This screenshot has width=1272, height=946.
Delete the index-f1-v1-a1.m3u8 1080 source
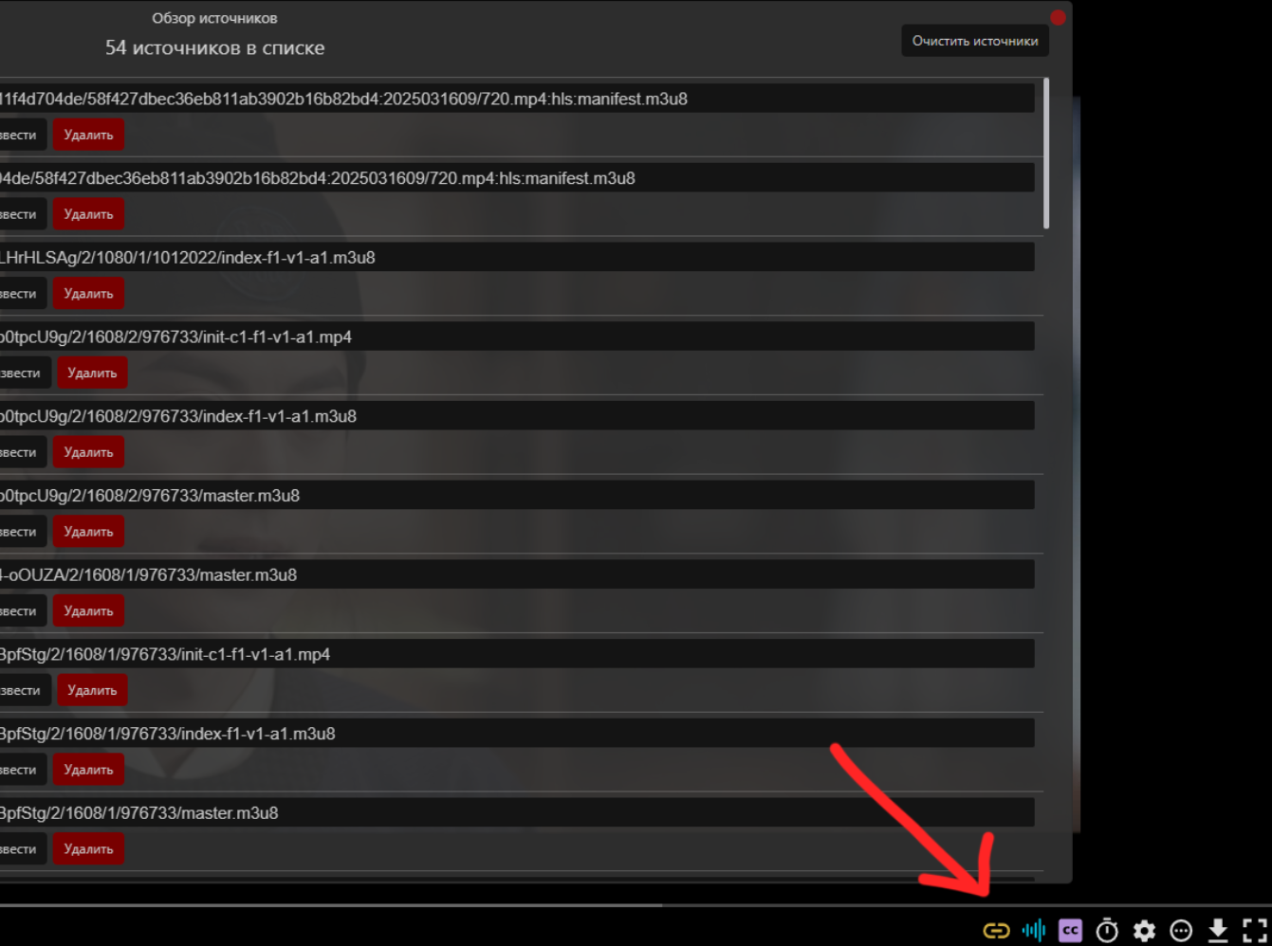88,294
